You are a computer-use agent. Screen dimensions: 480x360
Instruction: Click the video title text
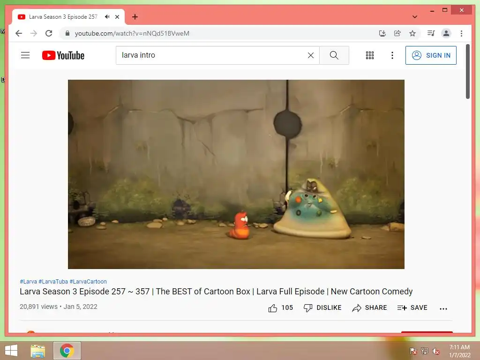point(216,292)
